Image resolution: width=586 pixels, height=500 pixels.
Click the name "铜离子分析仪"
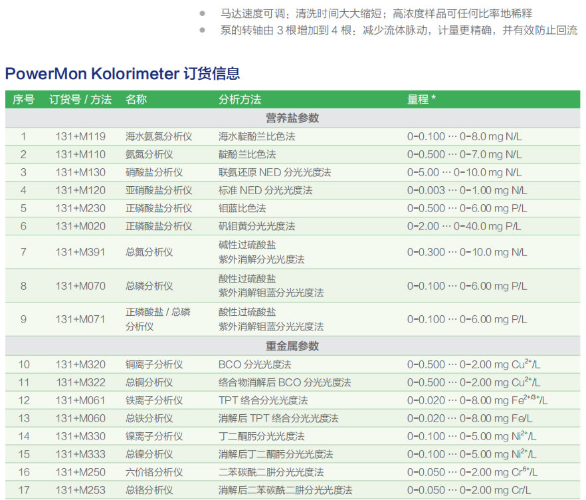point(154,364)
